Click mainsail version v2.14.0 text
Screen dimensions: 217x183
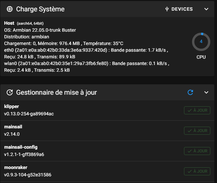click(x=12, y=134)
